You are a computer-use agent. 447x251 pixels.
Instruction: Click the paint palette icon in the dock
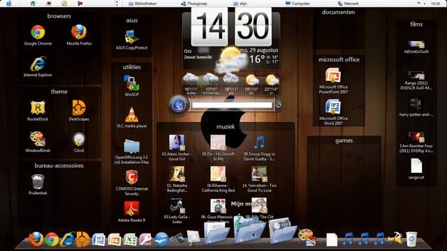(307, 237)
